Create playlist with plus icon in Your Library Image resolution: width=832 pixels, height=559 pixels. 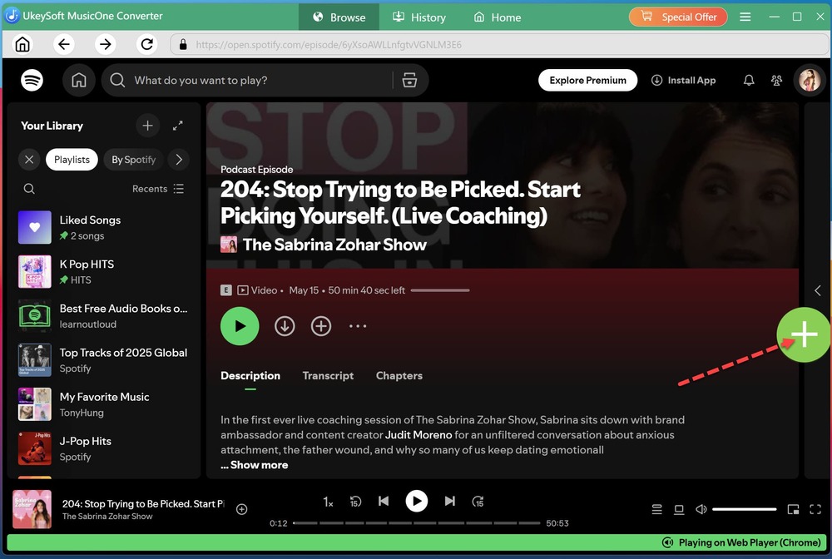[x=147, y=126]
